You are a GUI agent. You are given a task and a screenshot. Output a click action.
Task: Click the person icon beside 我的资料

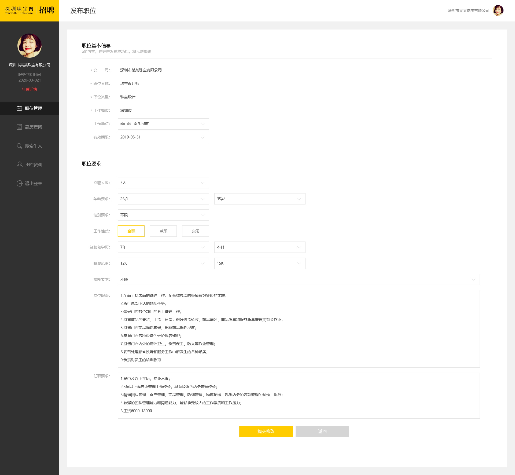[x=19, y=165]
